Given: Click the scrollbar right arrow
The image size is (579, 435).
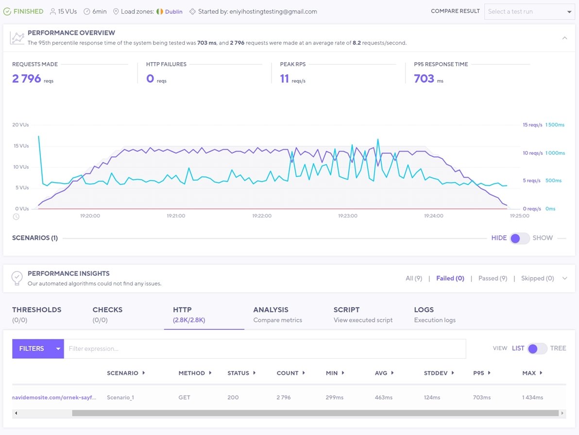Looking at the screenshot, I should click(x=562, y=413).
